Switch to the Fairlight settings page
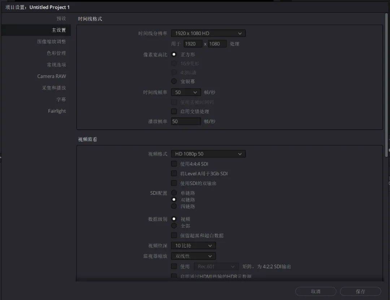This screenshot has width=390, height=300. pyautogui.click(x=57, y=111)
